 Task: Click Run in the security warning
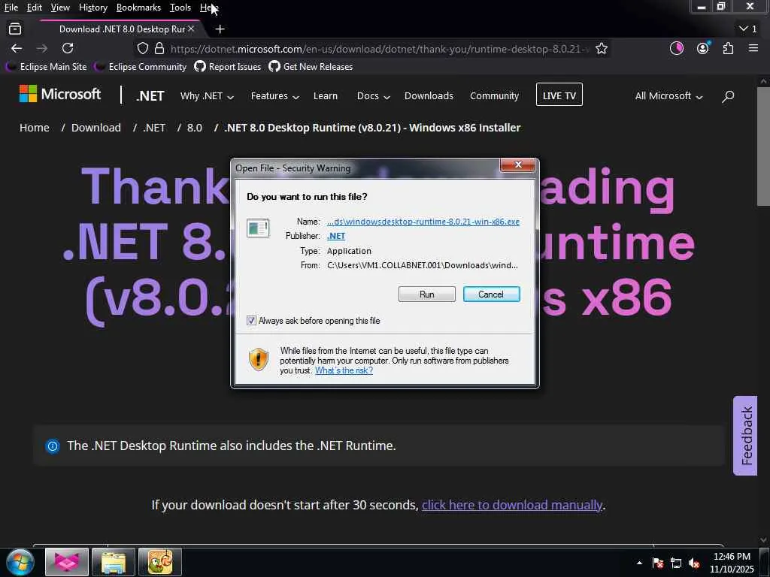[x=427, y=295]
